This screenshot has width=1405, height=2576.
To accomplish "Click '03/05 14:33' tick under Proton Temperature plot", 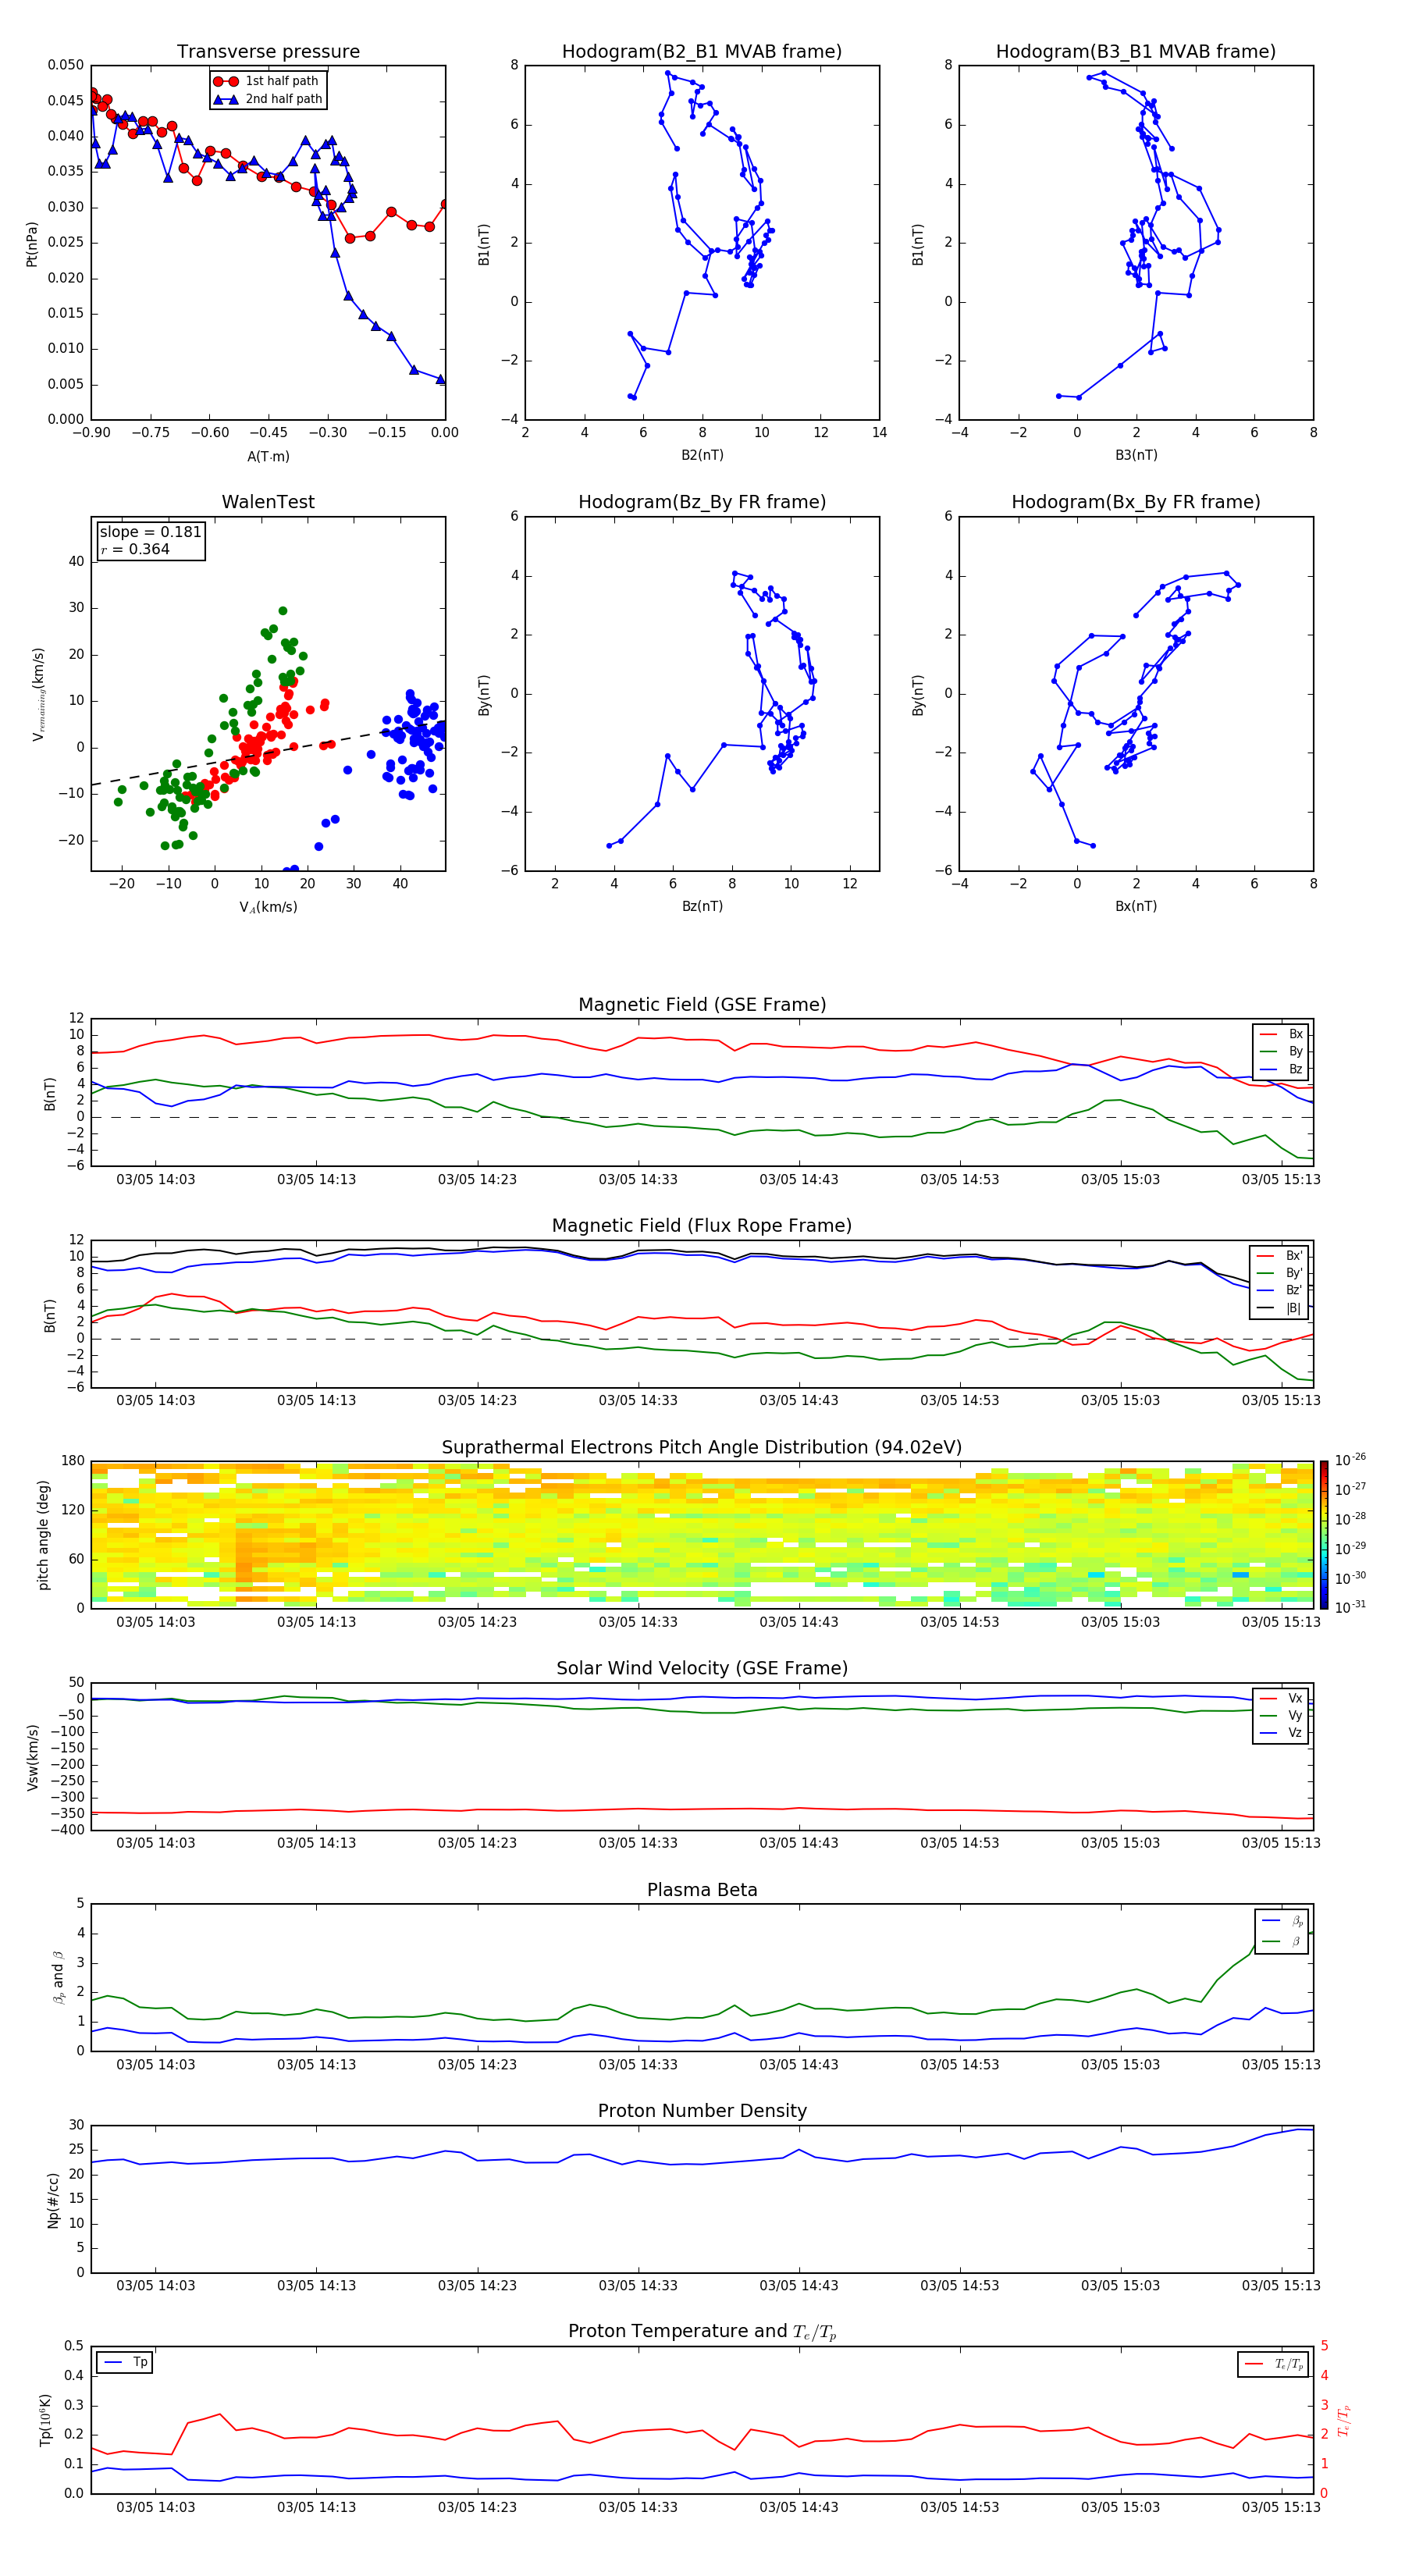I will (638, 2508).
